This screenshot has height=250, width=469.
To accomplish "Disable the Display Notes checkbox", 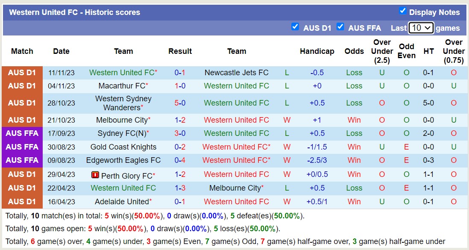I will (402, 12).
